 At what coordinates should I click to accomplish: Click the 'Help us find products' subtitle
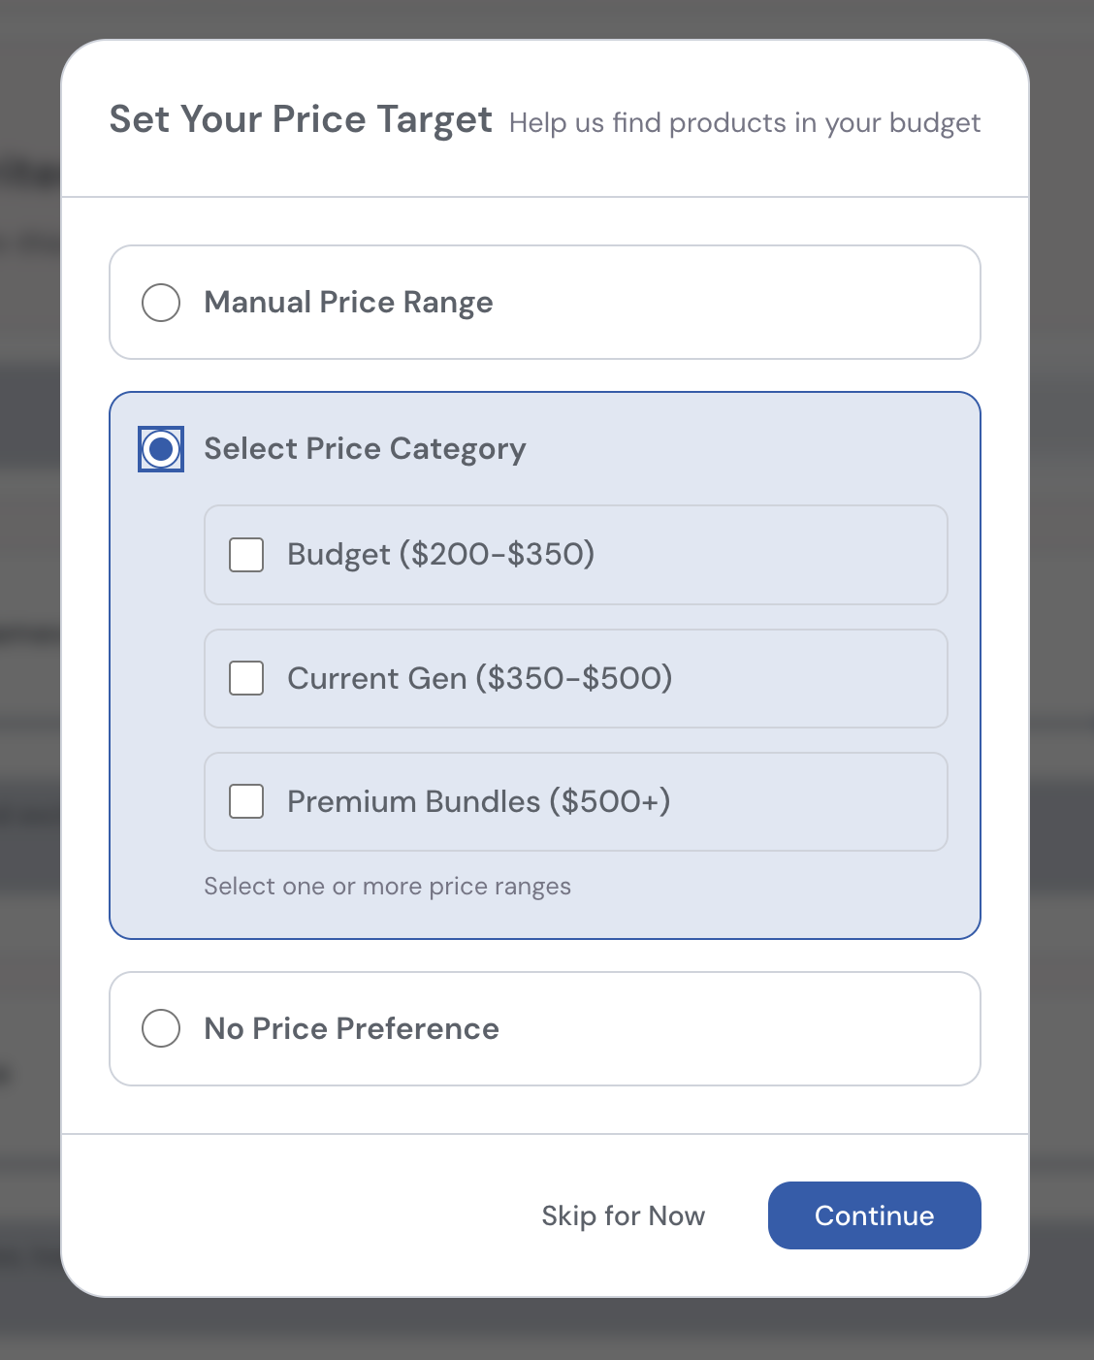click(x=744, y=123)
